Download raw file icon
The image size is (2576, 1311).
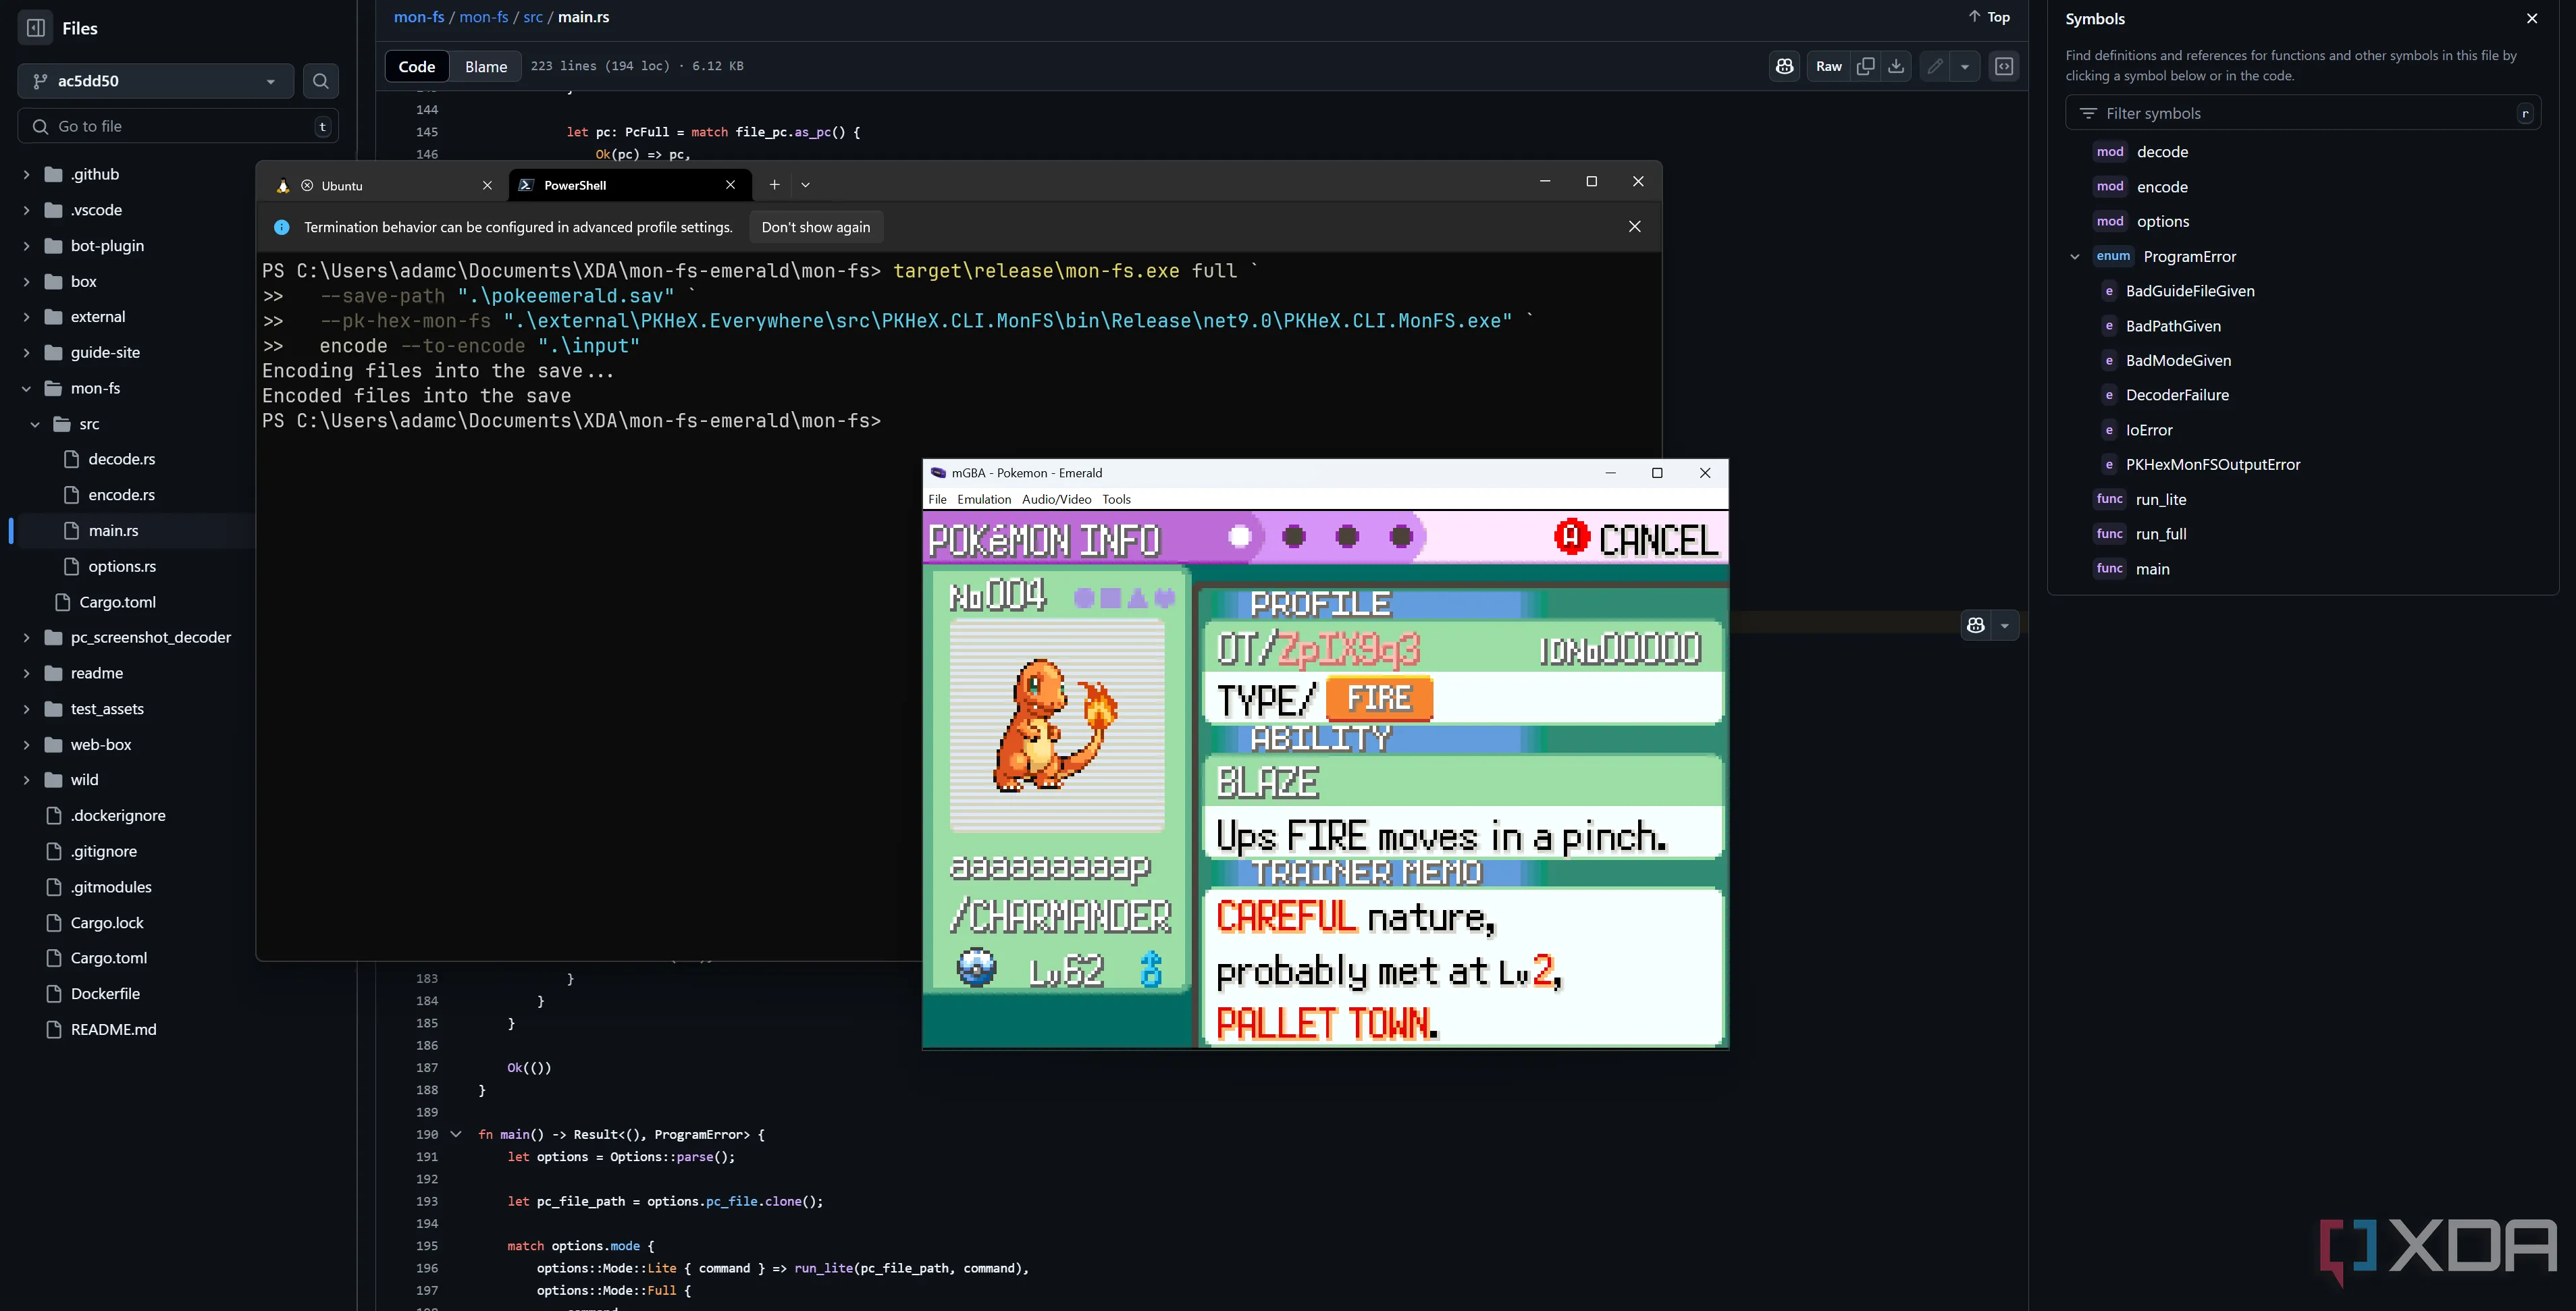[x=1896, y=66]
